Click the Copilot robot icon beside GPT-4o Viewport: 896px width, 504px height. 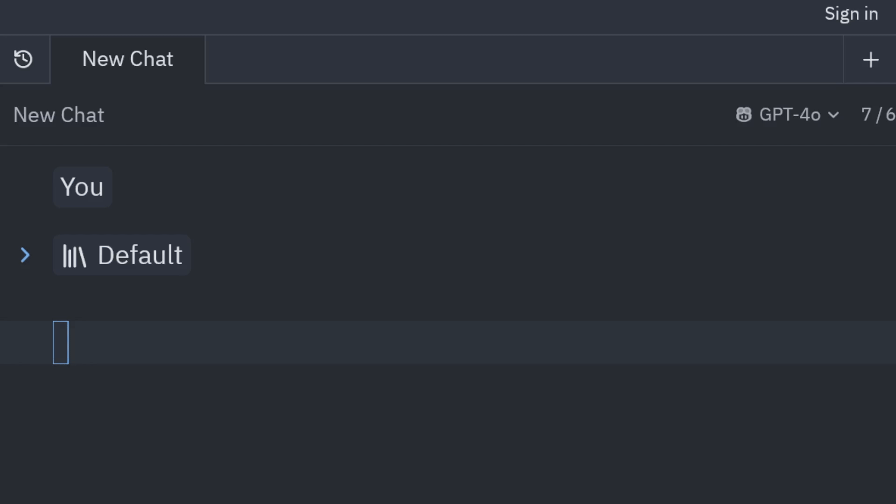point(743,115)
